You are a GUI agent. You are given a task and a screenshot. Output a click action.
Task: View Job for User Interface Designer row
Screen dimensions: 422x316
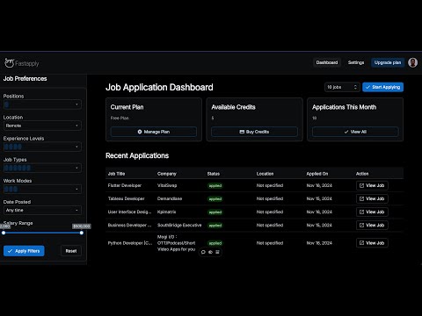[x=372, y=212]
